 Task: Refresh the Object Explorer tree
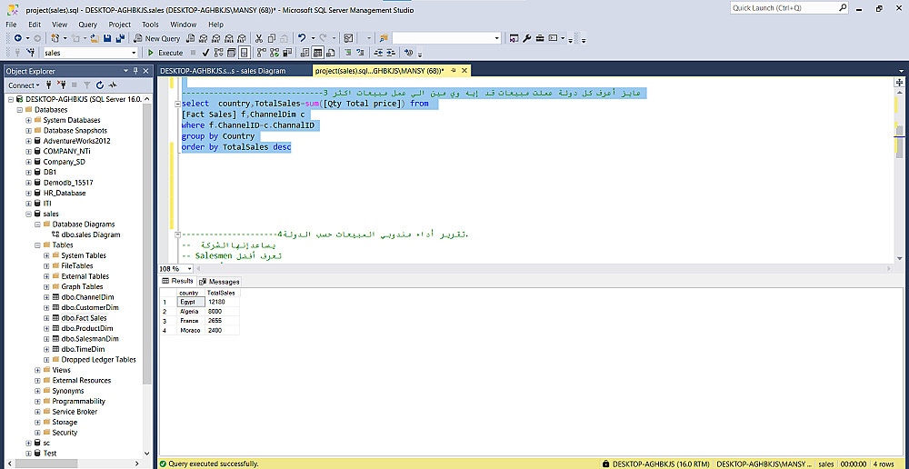tap(102, 85)
